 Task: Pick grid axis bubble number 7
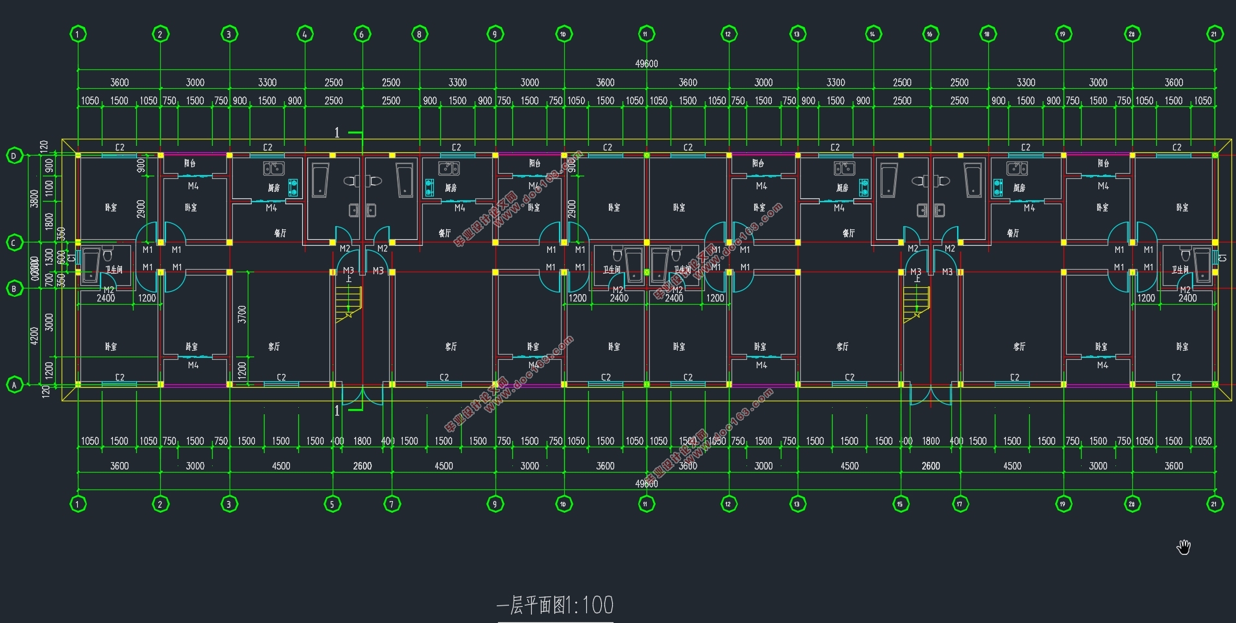(x=392, y=504)
